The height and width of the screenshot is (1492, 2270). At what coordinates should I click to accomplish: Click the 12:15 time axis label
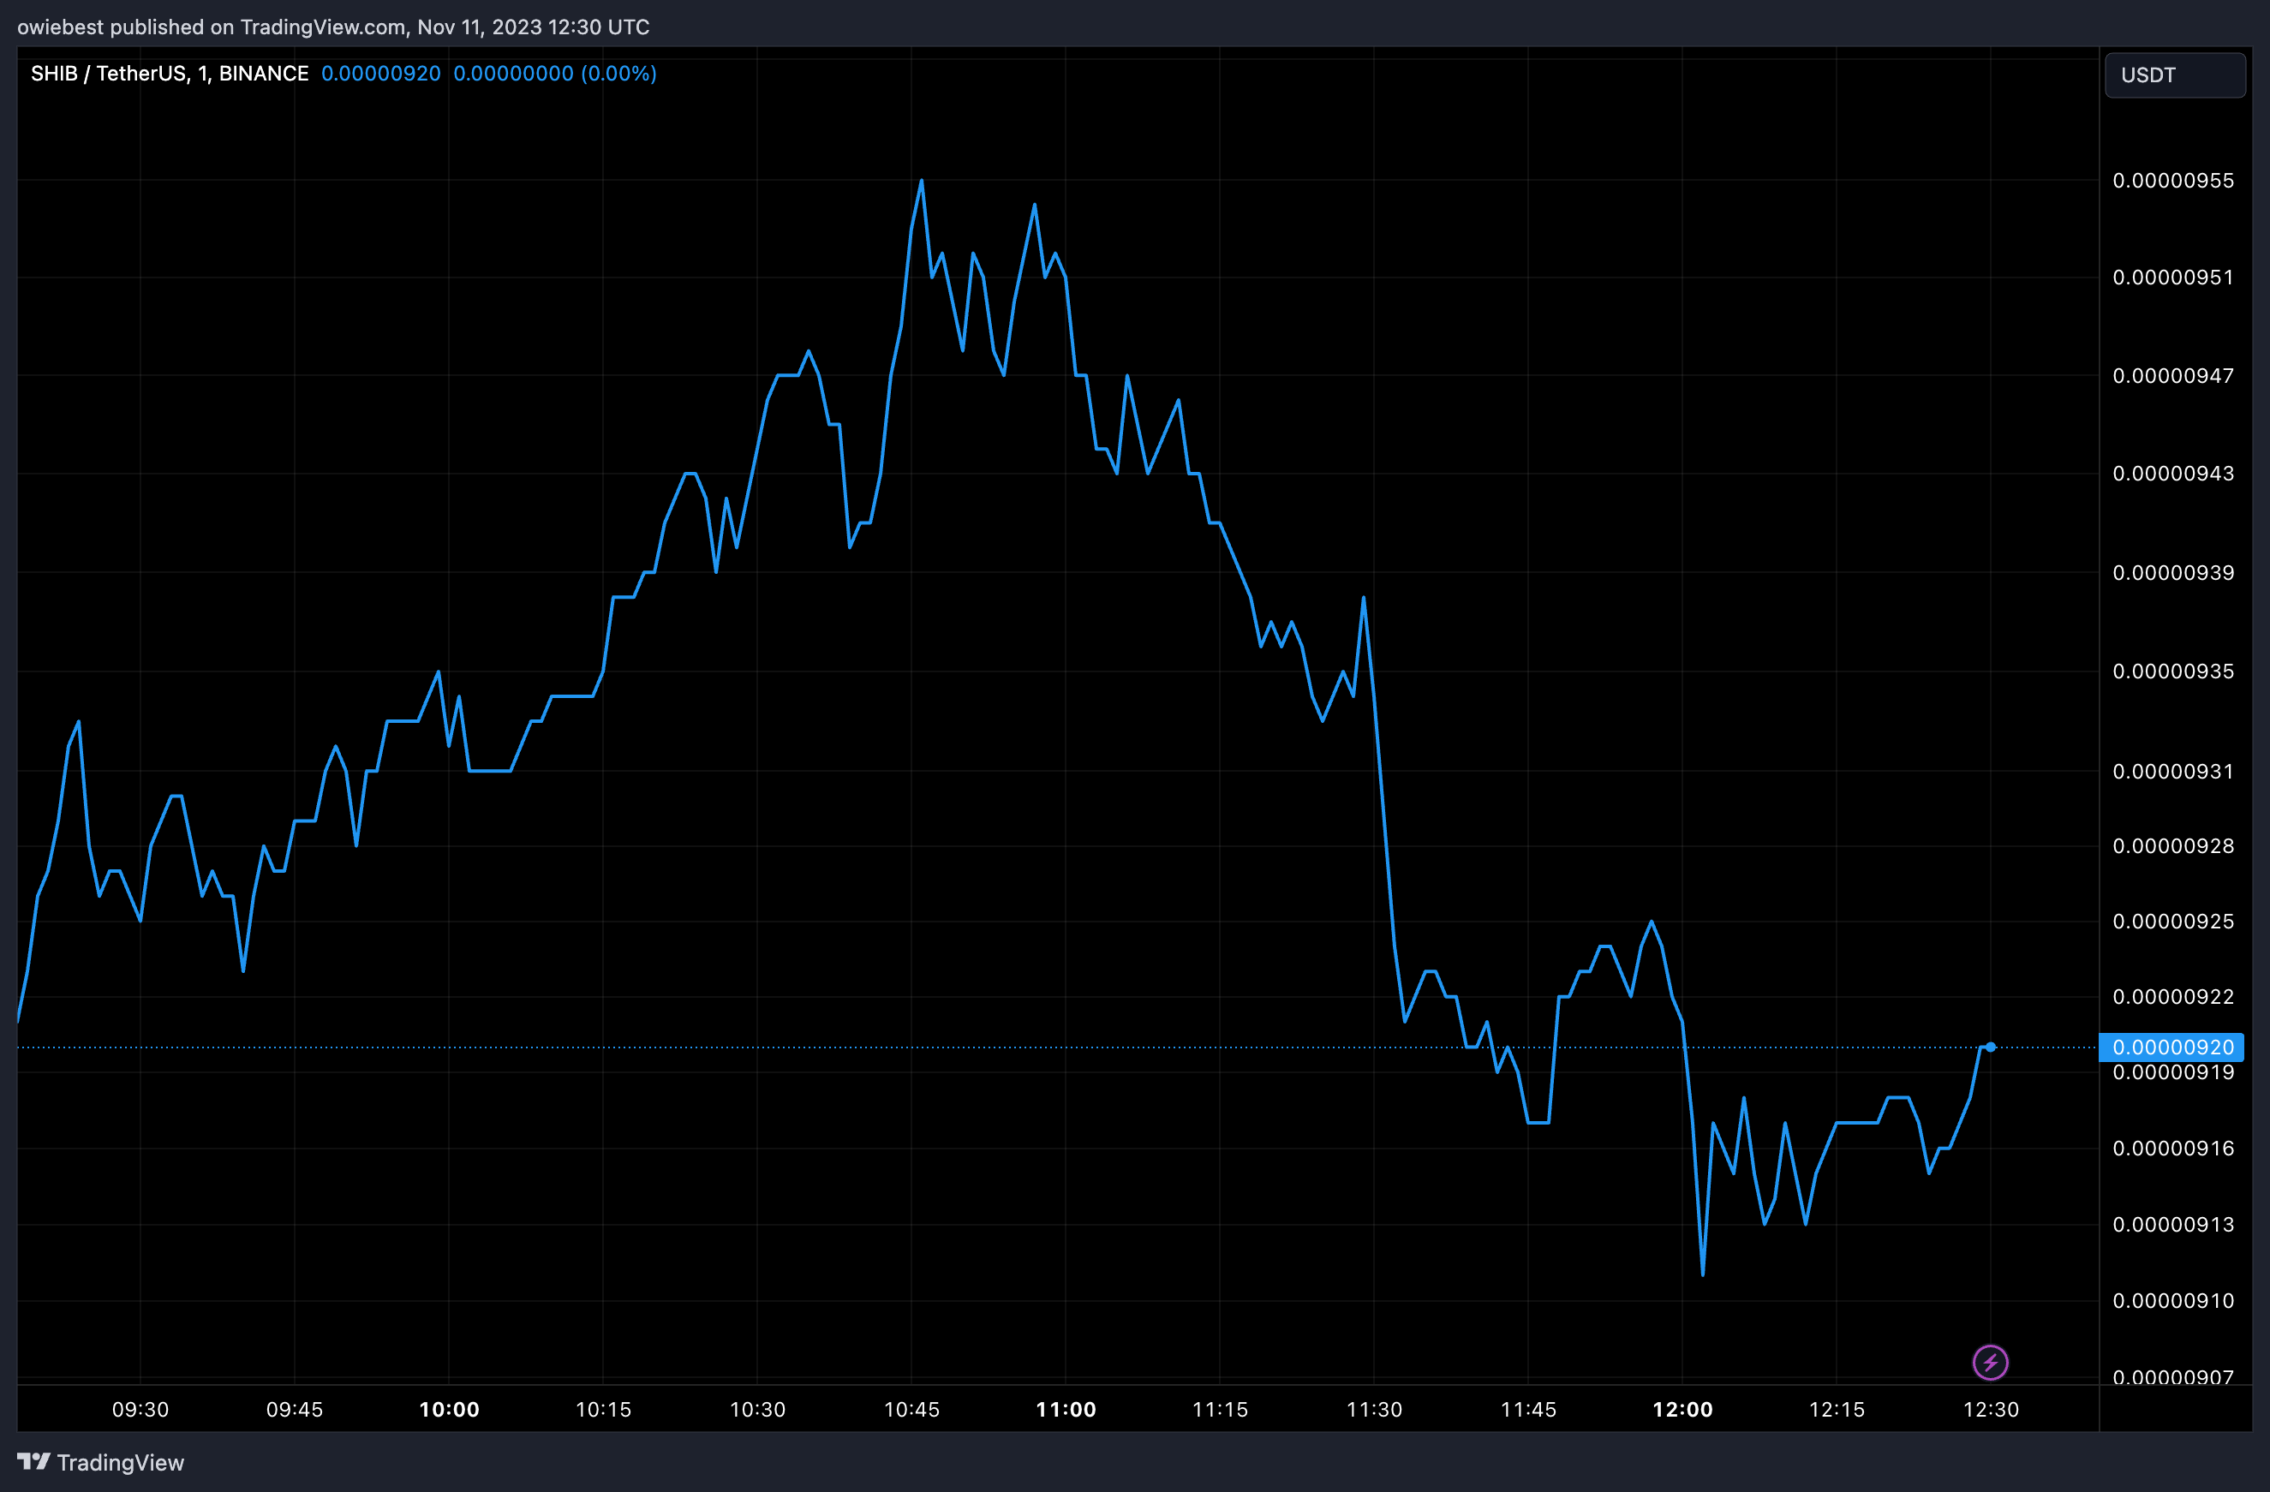(x=1837, y=1409)
